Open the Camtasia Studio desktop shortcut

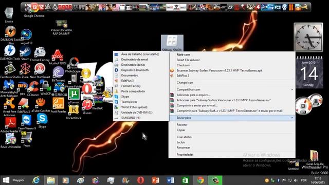10,71
